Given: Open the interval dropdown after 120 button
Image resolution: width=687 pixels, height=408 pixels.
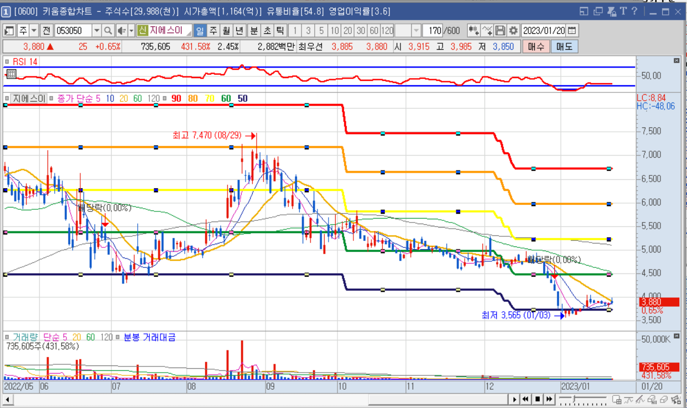Looking at the screenshot, I should [x=417, y=30].
